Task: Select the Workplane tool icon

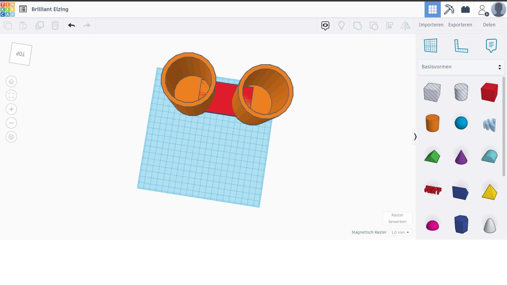Action: pos(430,46)
